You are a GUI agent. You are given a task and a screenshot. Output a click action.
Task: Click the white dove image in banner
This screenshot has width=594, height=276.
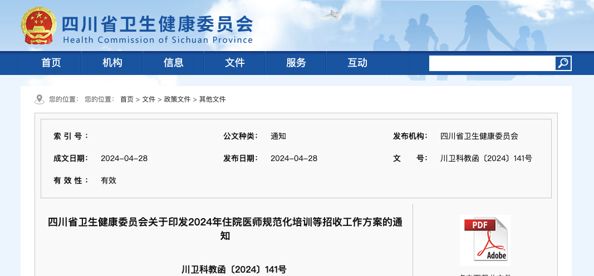(x=332, y=14)
